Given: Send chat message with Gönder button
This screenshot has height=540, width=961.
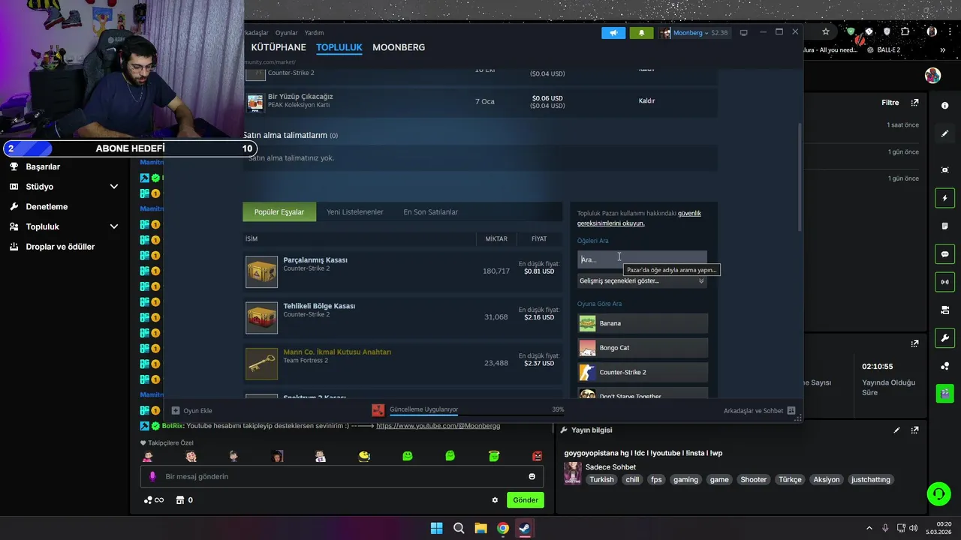Looking at the screenshot, I should click(x=526, y=500).
